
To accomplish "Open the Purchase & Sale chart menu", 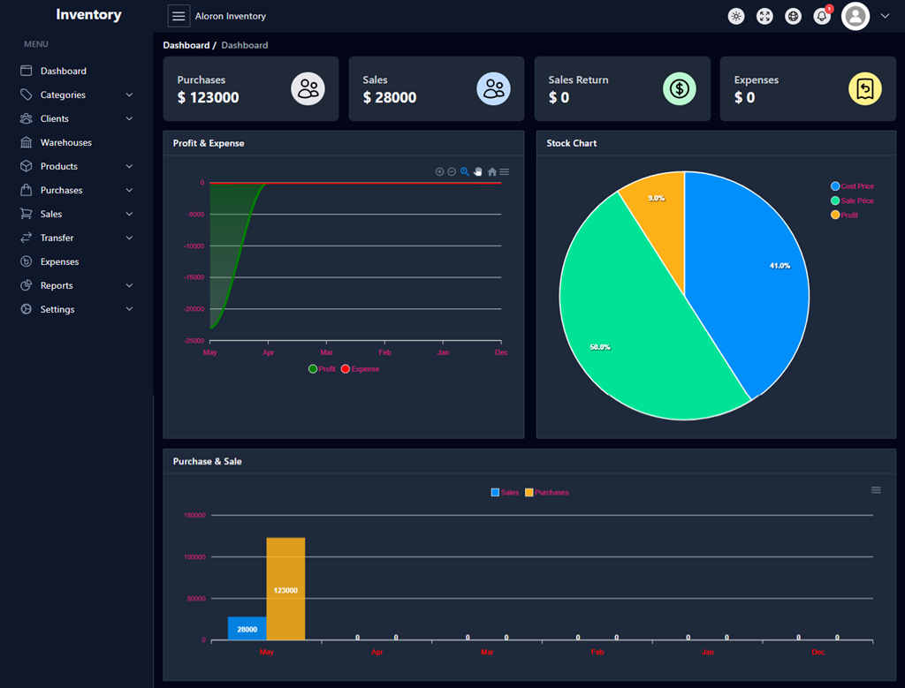I will [x=876, y=490].
